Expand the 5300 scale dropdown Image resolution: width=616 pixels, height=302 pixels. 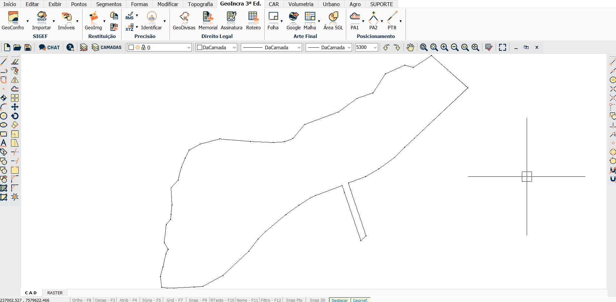(375, 48)
